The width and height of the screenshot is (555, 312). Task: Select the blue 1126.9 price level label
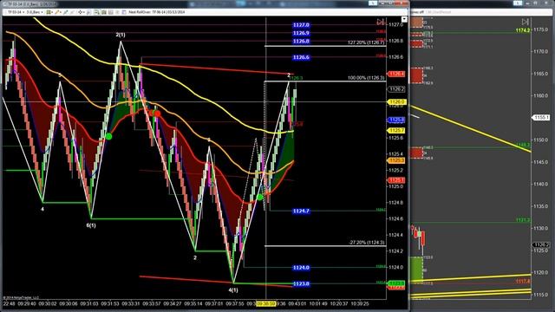(301, 33)
